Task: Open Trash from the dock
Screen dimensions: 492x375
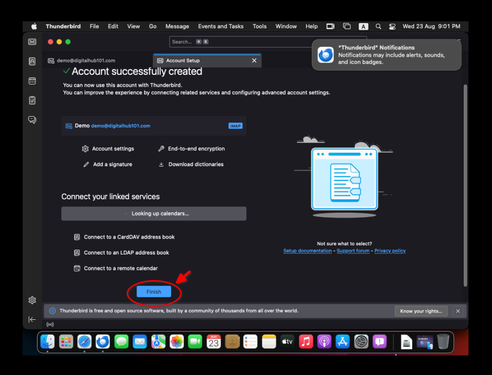Action: 443,341
